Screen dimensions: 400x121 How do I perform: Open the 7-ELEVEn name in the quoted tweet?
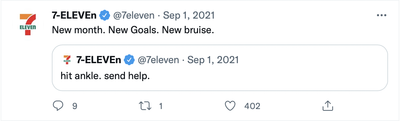(99, 60)
